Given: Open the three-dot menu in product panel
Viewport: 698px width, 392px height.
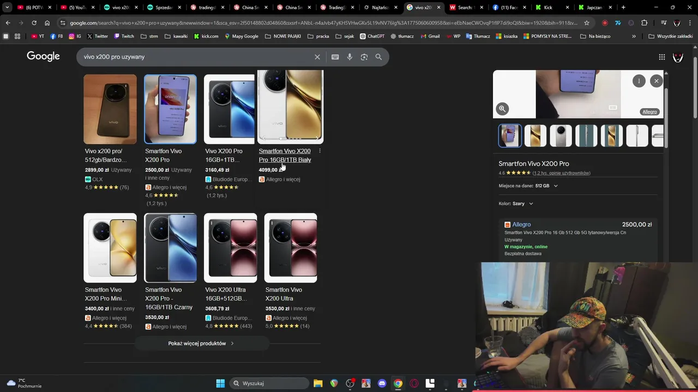Looking at the screenshot, I should [x=639, y=81].
